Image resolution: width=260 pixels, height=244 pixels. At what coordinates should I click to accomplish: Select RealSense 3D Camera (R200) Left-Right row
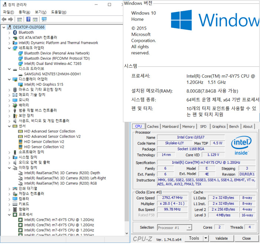65,178
